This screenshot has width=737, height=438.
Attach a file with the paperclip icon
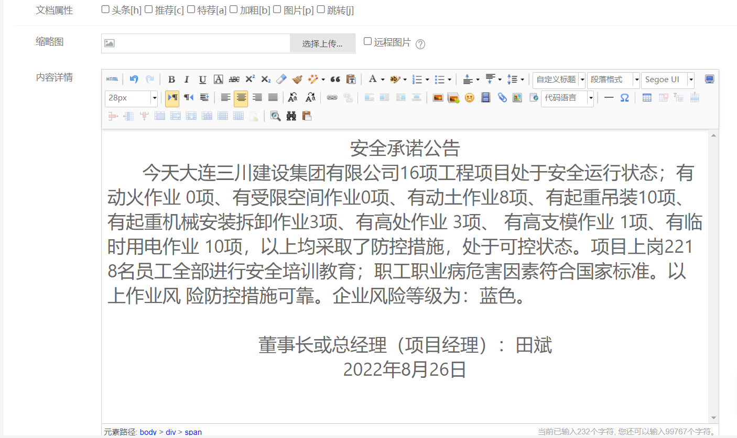(502, 97)
